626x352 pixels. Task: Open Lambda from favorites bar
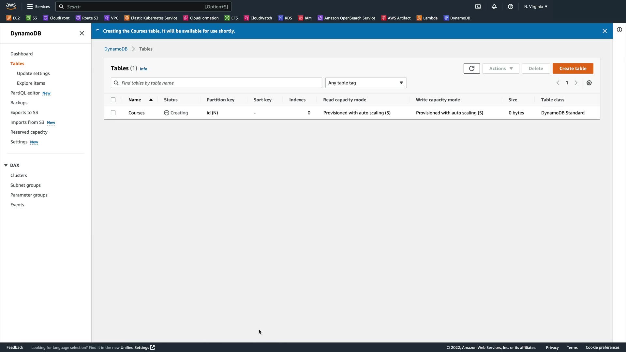point(427,18)
